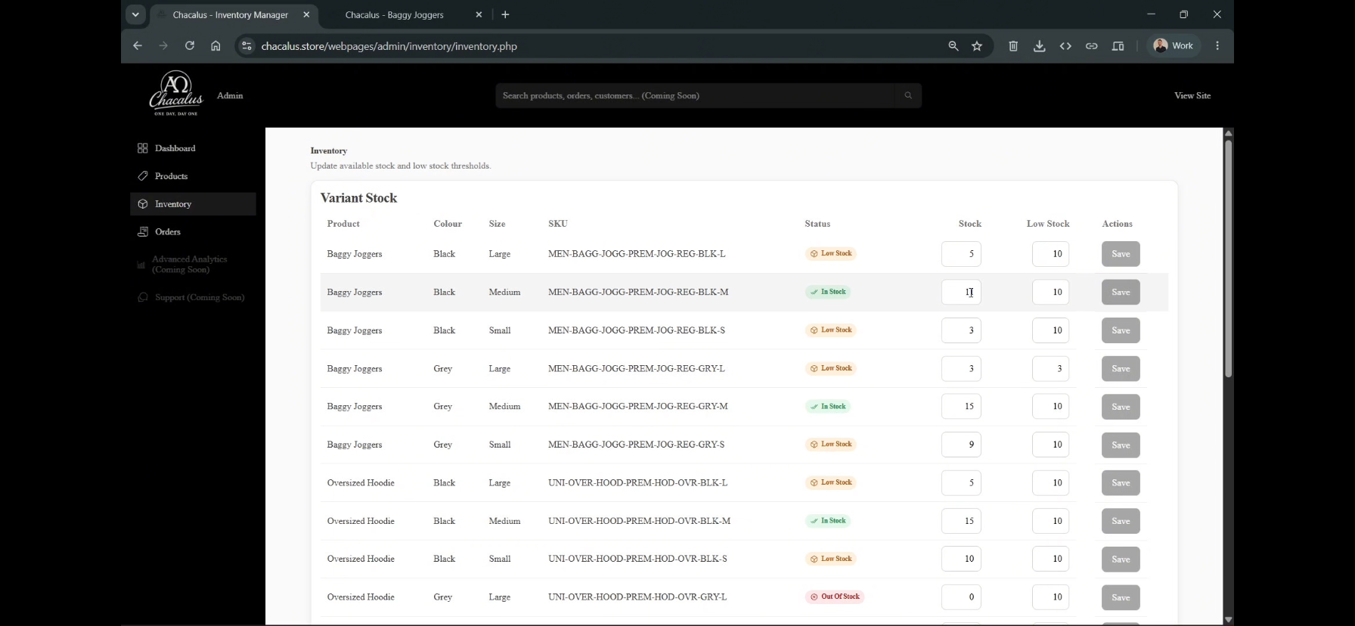Close the Inventory Manager tab
The width and height of the screenshot is (1355, 626).
306,15
